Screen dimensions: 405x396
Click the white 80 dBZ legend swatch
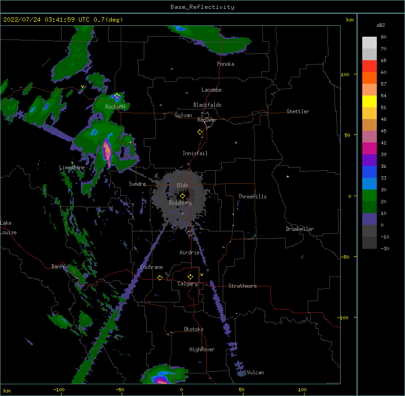point(369,42)
